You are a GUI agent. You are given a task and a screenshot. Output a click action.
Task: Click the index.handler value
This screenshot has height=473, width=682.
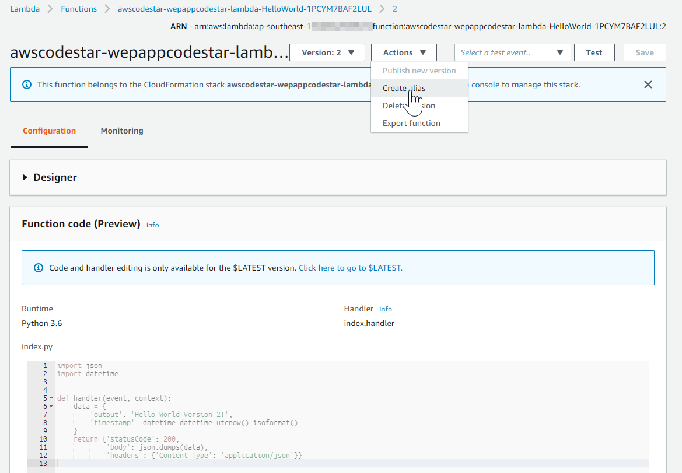pyautogui.click(x=369, y=324)
